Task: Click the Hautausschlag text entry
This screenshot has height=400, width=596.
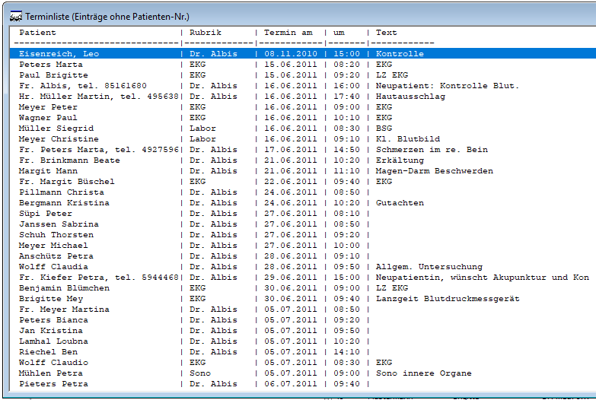Action: pyautogui.click(x=410, y=96)
